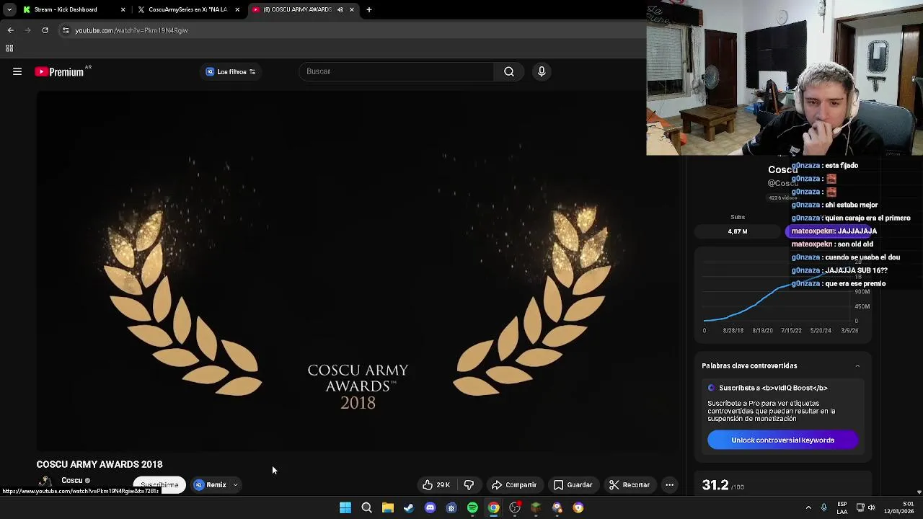The image size is (923, 519).
Task: Open ESP LAA language switcher
Action: point(842,508)
